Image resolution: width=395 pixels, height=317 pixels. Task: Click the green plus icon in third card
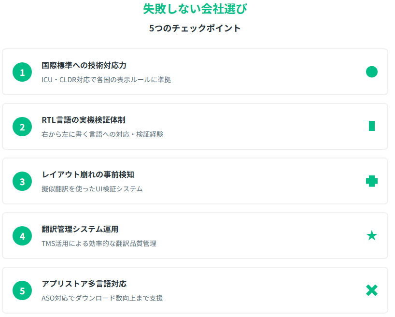[x=371, y=181]
